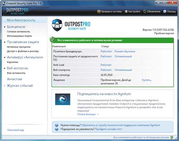Click the update arrows icon
The width and height of the screenshot is (179, 141).
click(145, 11)
